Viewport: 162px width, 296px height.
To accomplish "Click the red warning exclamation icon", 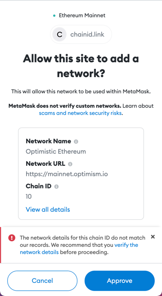I will click(x=12, y=238).
